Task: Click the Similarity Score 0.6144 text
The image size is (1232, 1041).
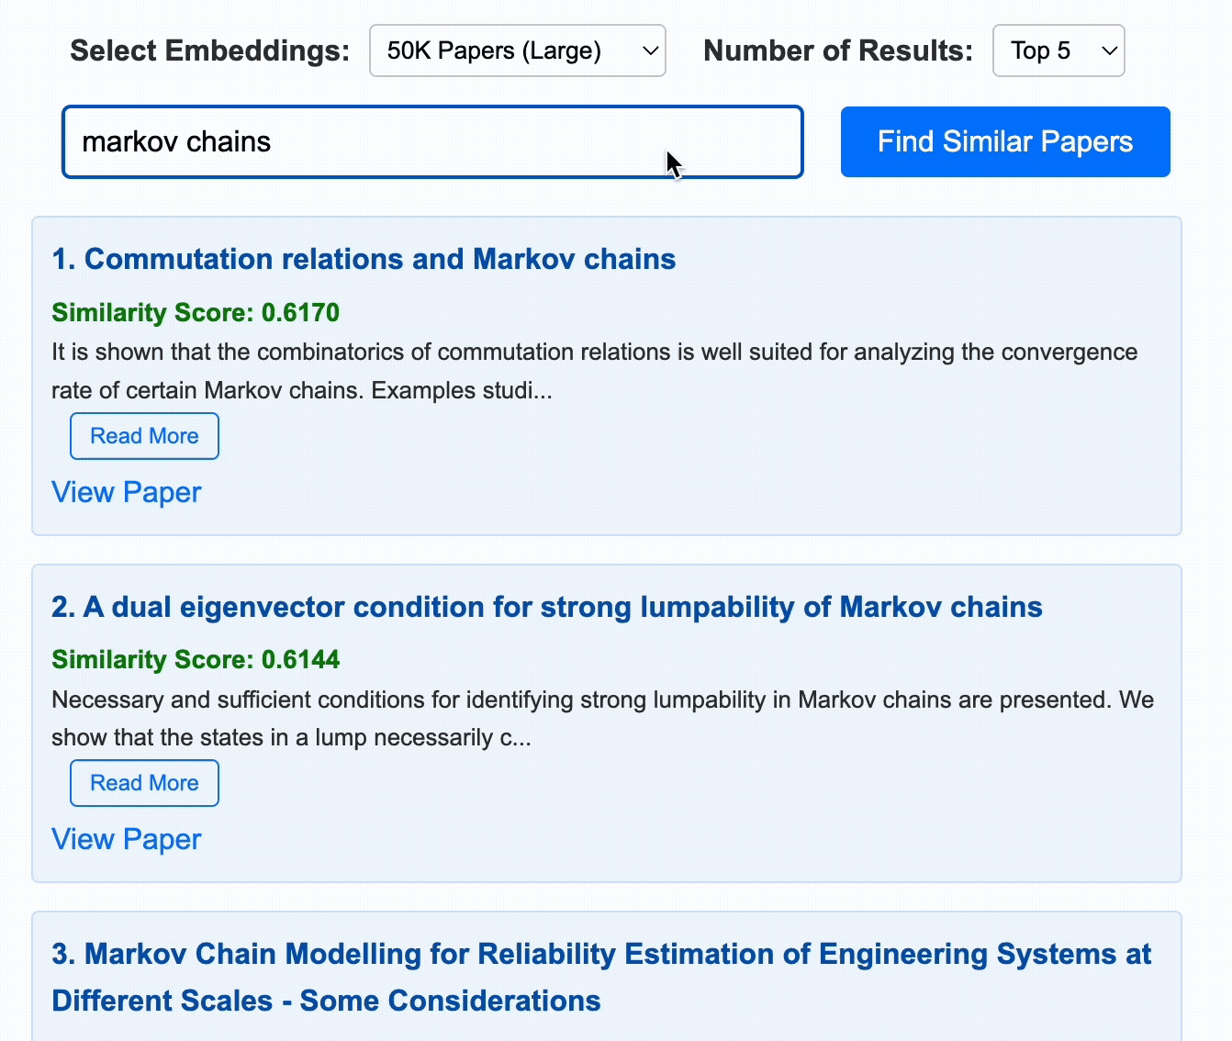Action: pos(196,659)
